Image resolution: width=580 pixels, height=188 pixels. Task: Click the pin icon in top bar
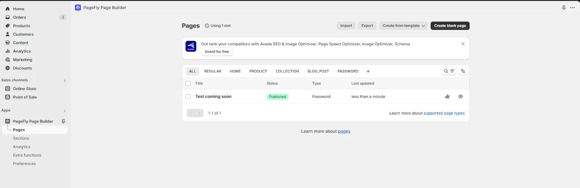[564, 8]
